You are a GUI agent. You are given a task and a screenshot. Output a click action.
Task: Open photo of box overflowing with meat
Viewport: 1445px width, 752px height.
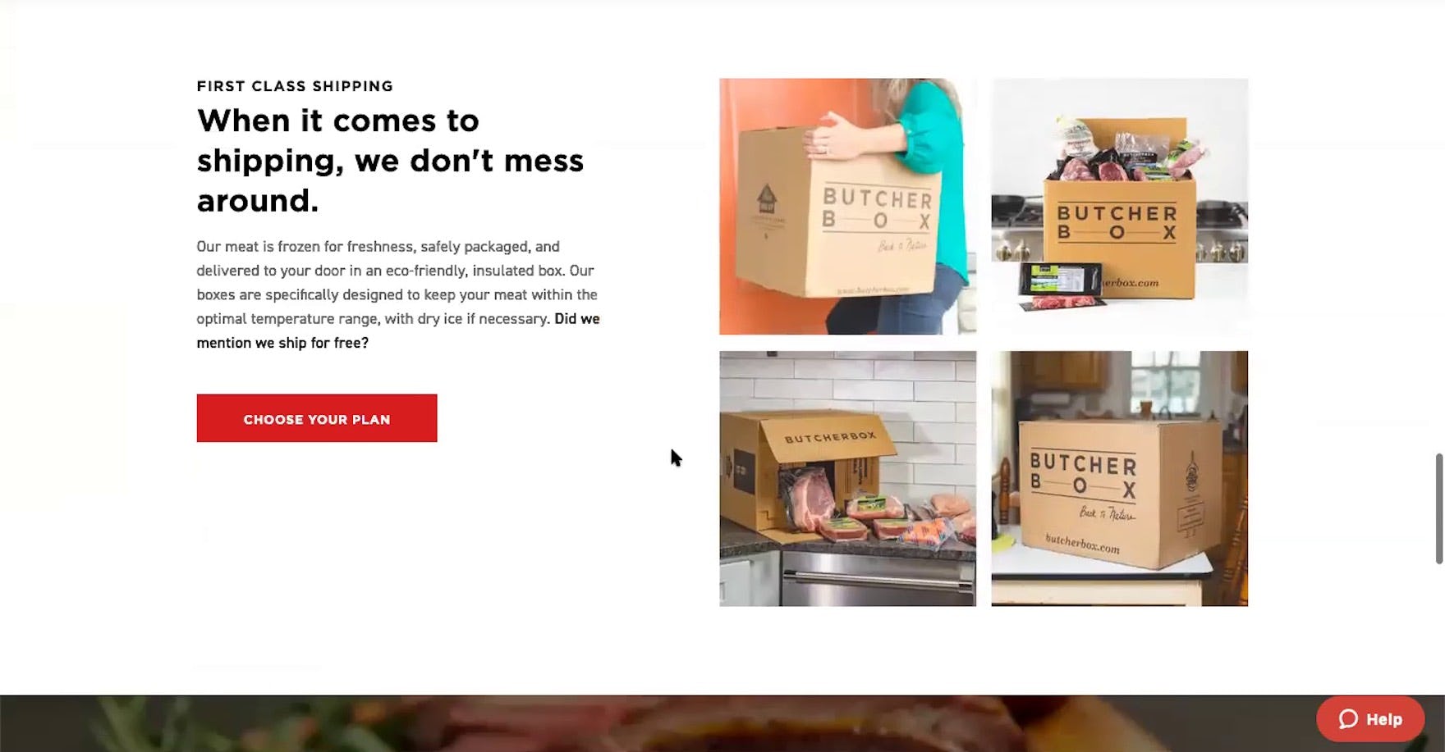pyautogui.click(x=1119, y=206)
